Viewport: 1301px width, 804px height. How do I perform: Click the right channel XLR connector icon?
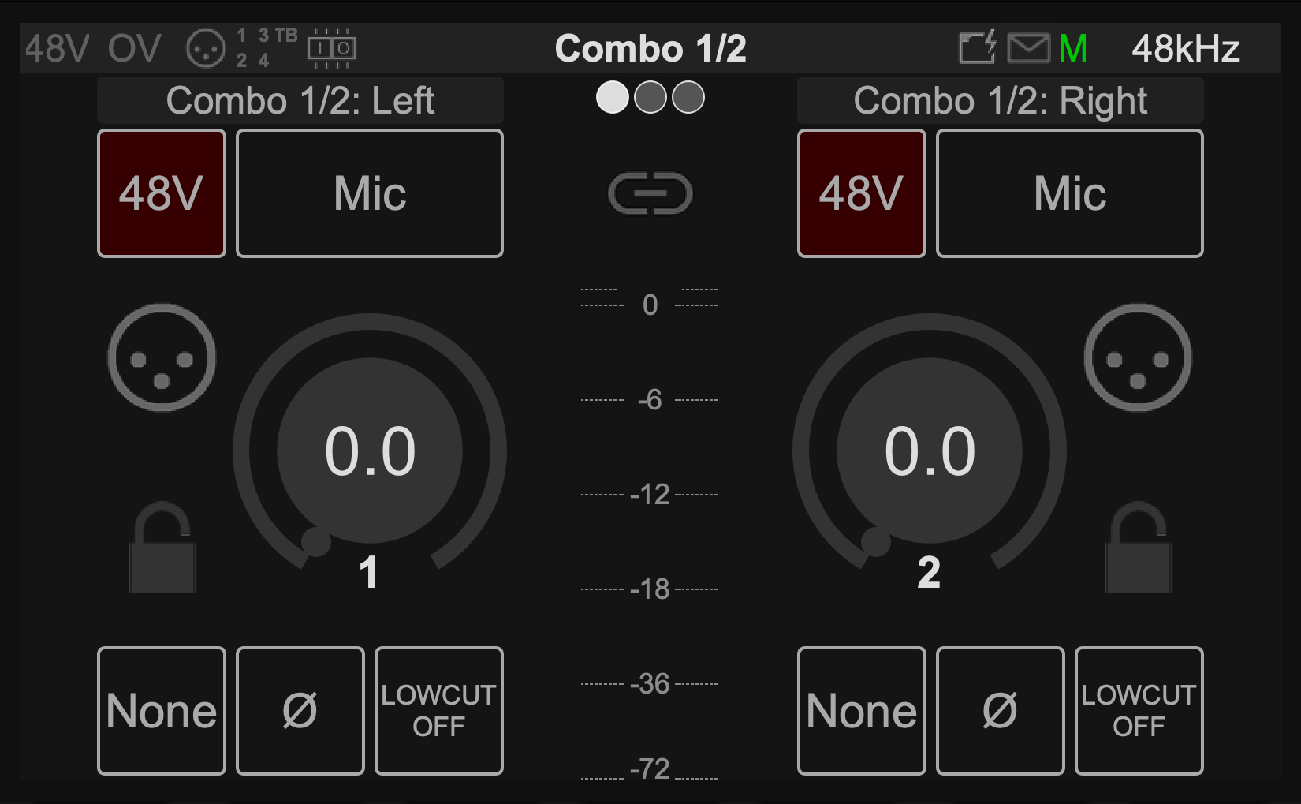[1137, 358]
